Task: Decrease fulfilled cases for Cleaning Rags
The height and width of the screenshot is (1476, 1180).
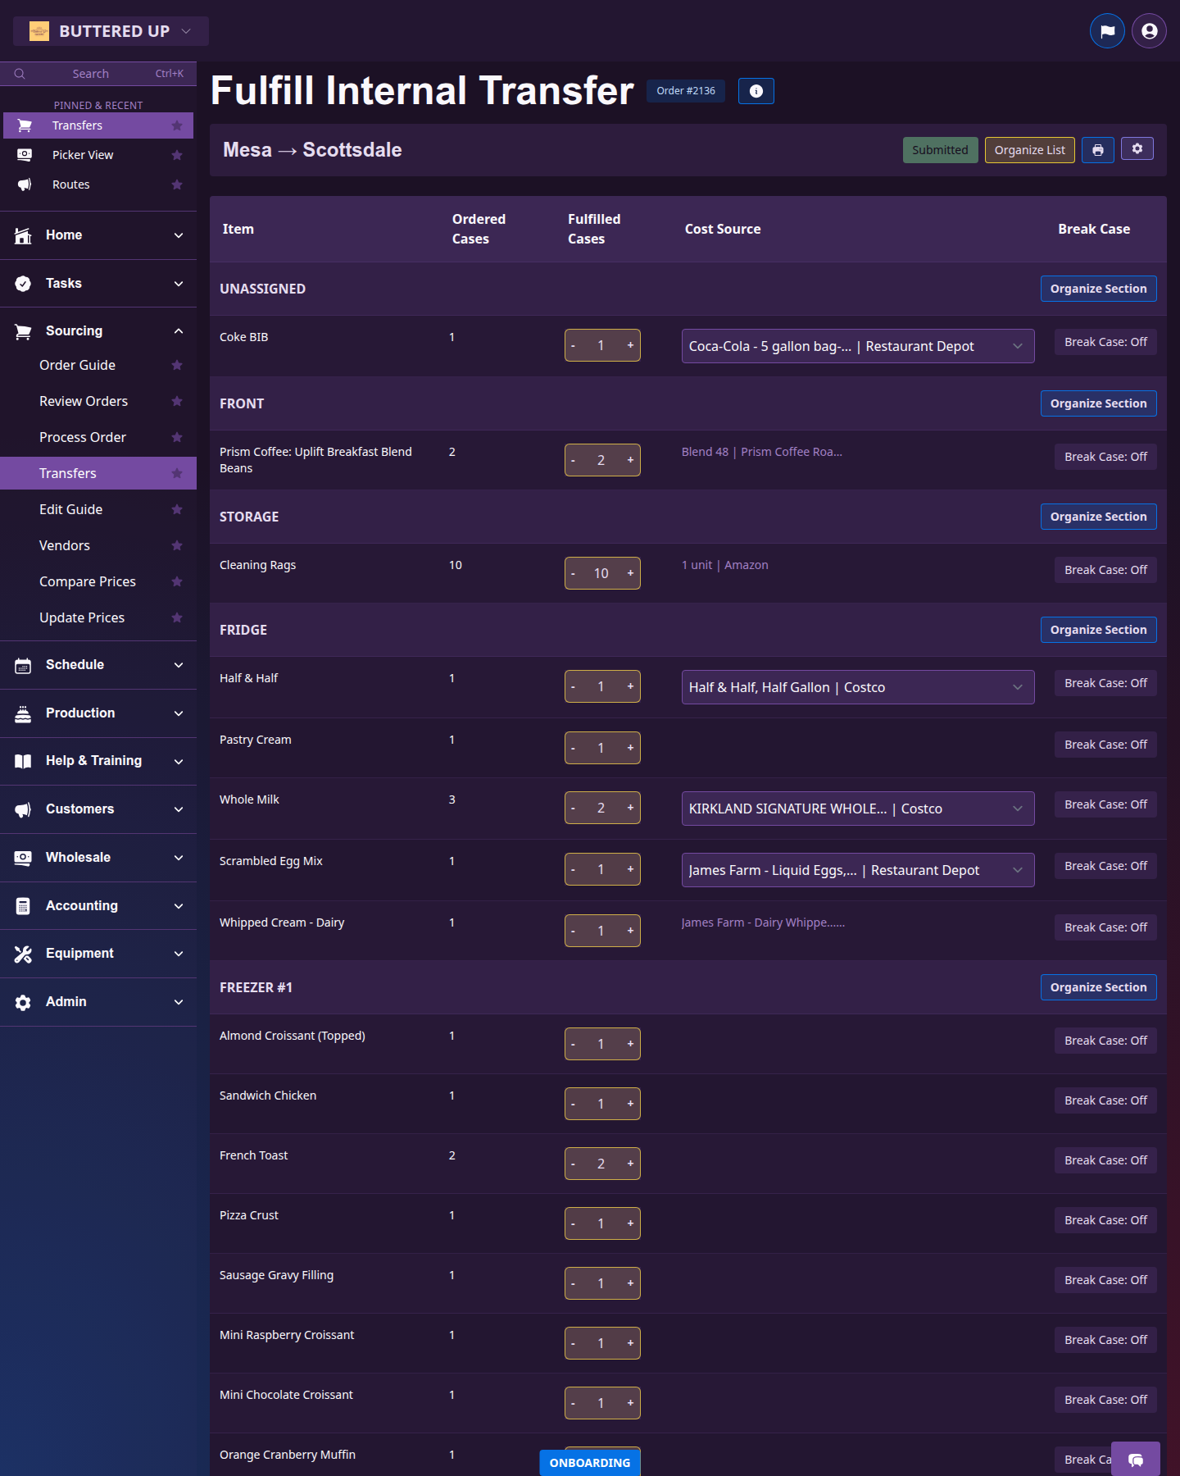Action: (574, 573)
